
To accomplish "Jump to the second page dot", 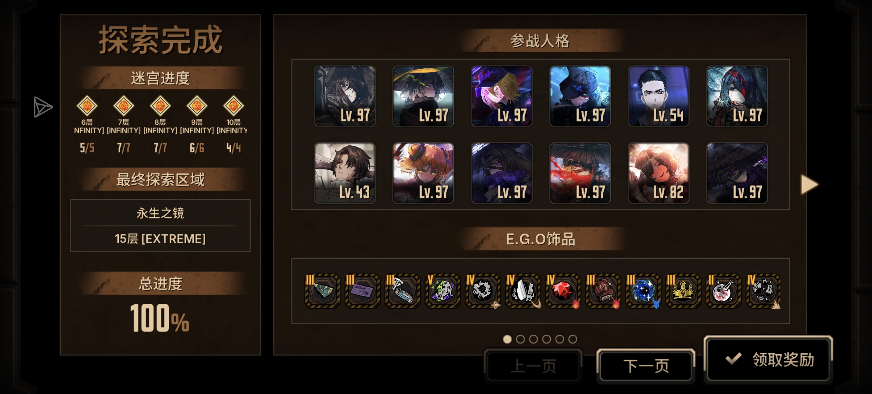I will (520, 339).
